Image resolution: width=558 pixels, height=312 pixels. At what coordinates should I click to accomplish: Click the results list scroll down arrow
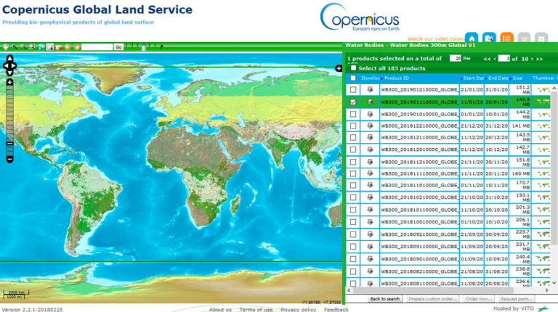coord(554,283)
